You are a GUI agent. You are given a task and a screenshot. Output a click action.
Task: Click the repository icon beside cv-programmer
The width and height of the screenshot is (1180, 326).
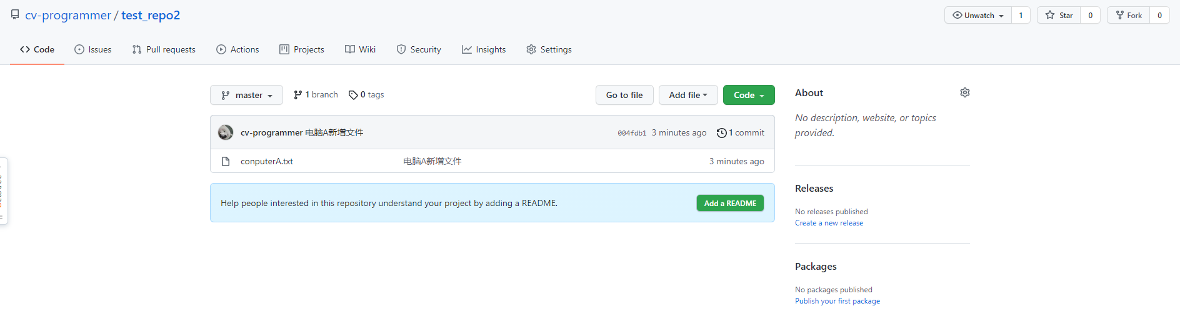click(15, 15)
